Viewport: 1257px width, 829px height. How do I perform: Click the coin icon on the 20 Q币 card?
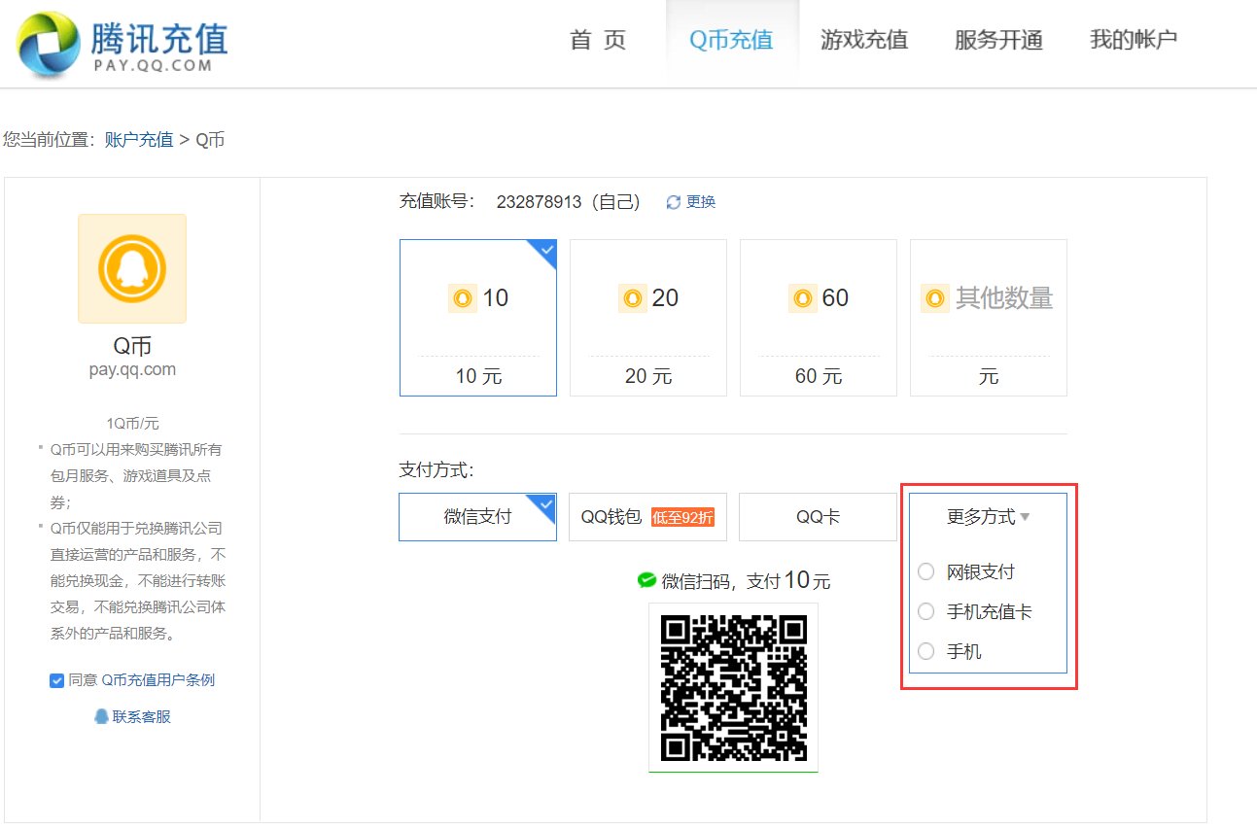point(633,298)
